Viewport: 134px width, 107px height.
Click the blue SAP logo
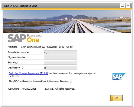(x=119, y=77)
